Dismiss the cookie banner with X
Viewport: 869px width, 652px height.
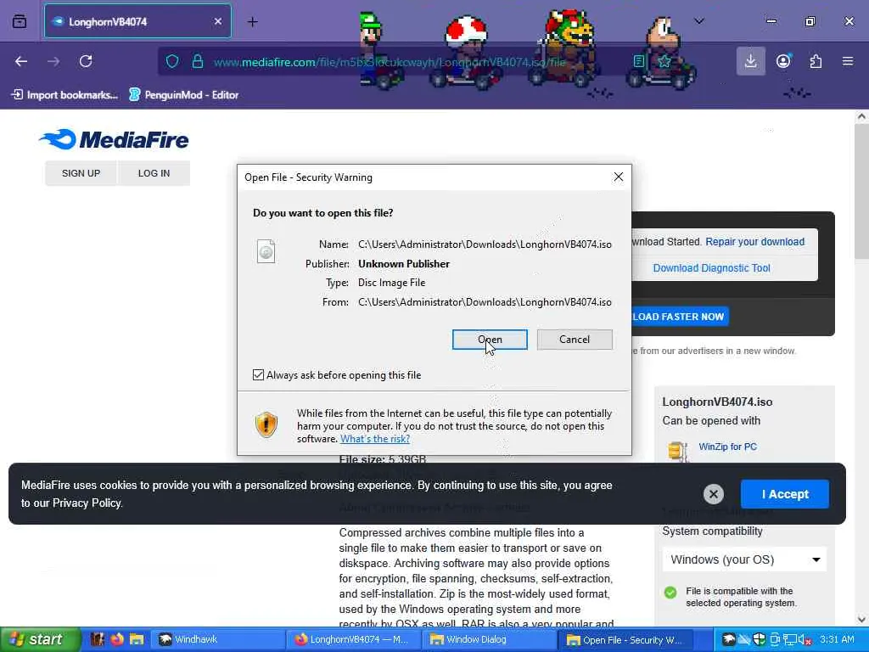[x=713, y=493]
